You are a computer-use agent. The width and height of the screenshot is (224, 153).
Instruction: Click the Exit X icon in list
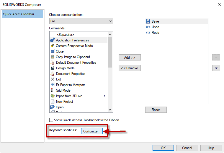53,79
